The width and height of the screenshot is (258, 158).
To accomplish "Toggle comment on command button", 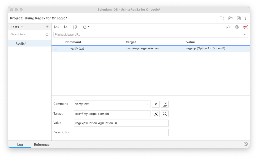I will coord(156,104).
